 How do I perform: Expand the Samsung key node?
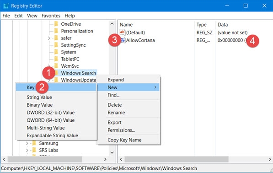coord(27,143)
